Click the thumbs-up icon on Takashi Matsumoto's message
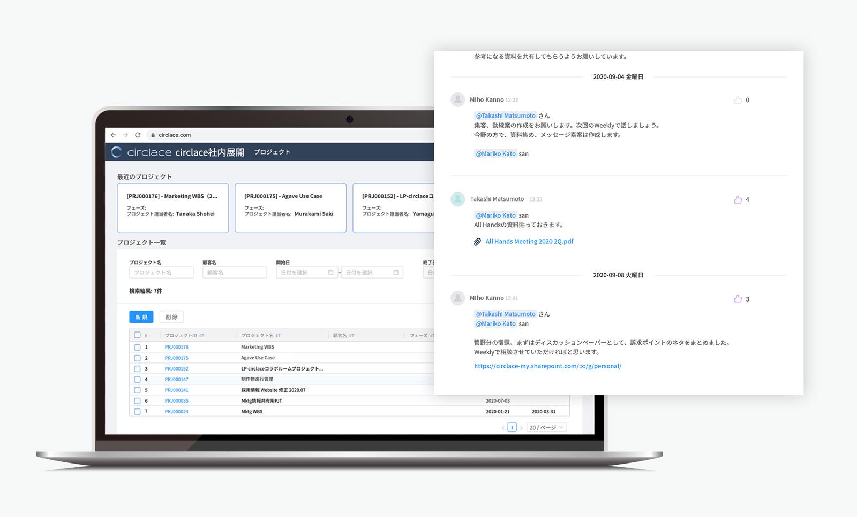This screenshot has height=517, width=857. (x=739, y=199)
